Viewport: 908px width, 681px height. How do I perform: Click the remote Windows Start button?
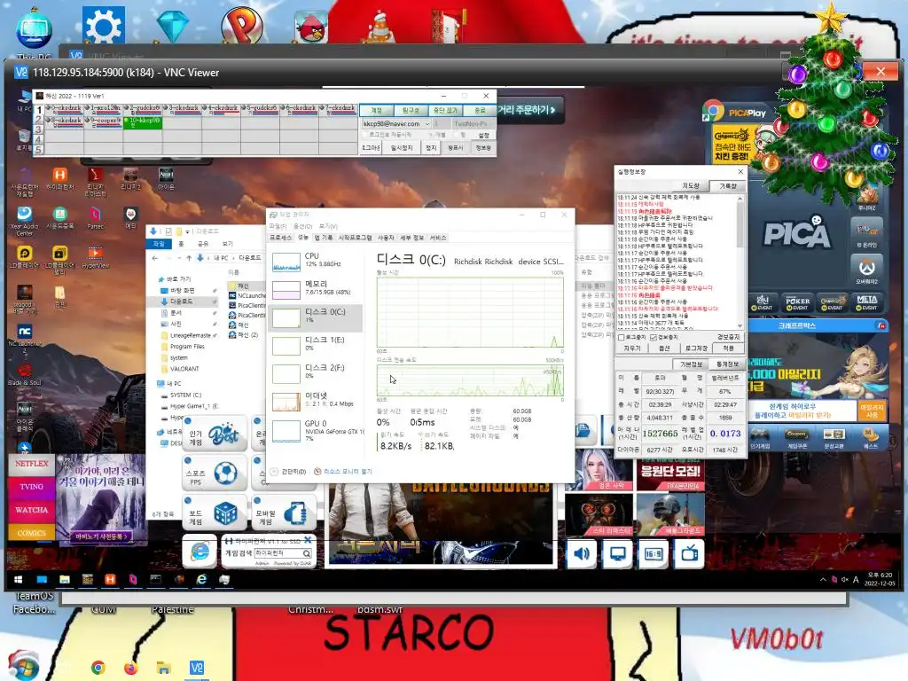(x=18, y=579)
